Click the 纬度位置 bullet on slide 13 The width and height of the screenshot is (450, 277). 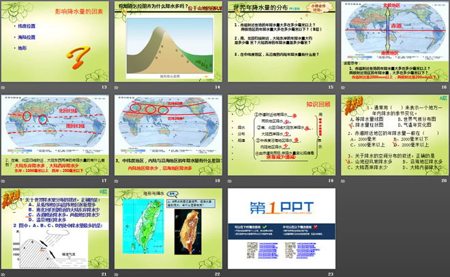[27, 25]
